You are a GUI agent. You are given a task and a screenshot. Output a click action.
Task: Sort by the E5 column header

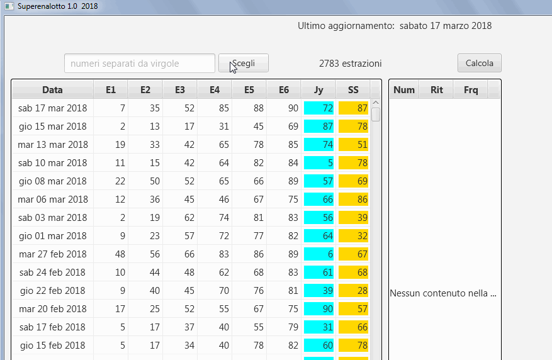click(249, 90)
